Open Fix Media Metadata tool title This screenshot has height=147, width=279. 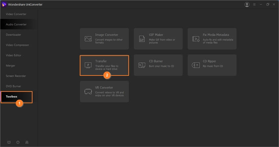pyautogui.click(x=216, y=35)
